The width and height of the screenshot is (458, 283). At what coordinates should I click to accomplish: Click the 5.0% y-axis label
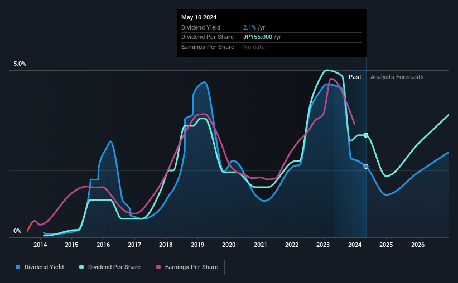click(20, 64)
